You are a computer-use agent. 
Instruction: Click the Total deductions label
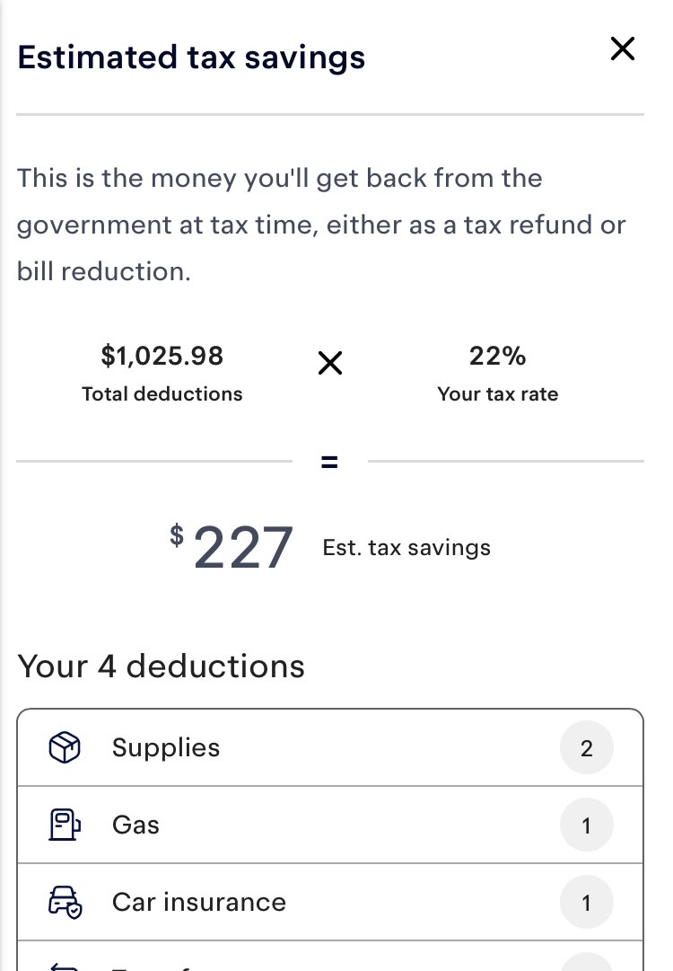click(162, 393)
